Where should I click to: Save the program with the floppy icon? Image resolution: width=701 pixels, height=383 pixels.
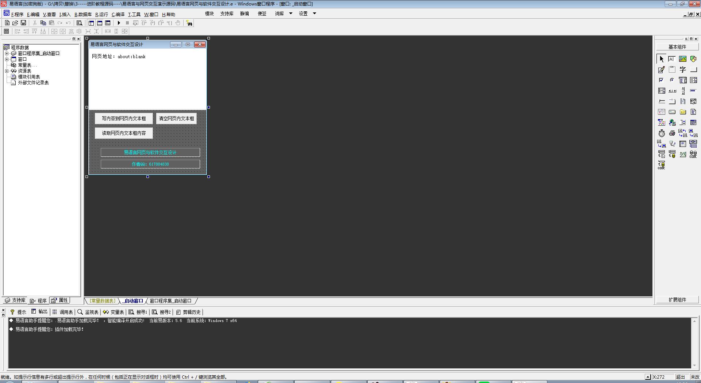click(x=23, y=23)
